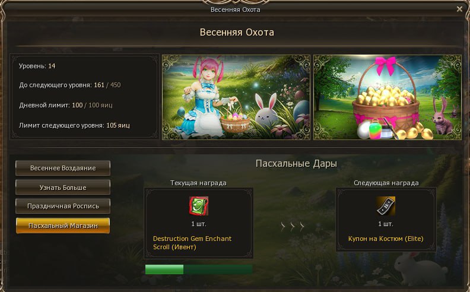Select the highlighted Пасхальный Магазин button
The width and height of the screenshot is (470, 292).
tap(63, 226)
